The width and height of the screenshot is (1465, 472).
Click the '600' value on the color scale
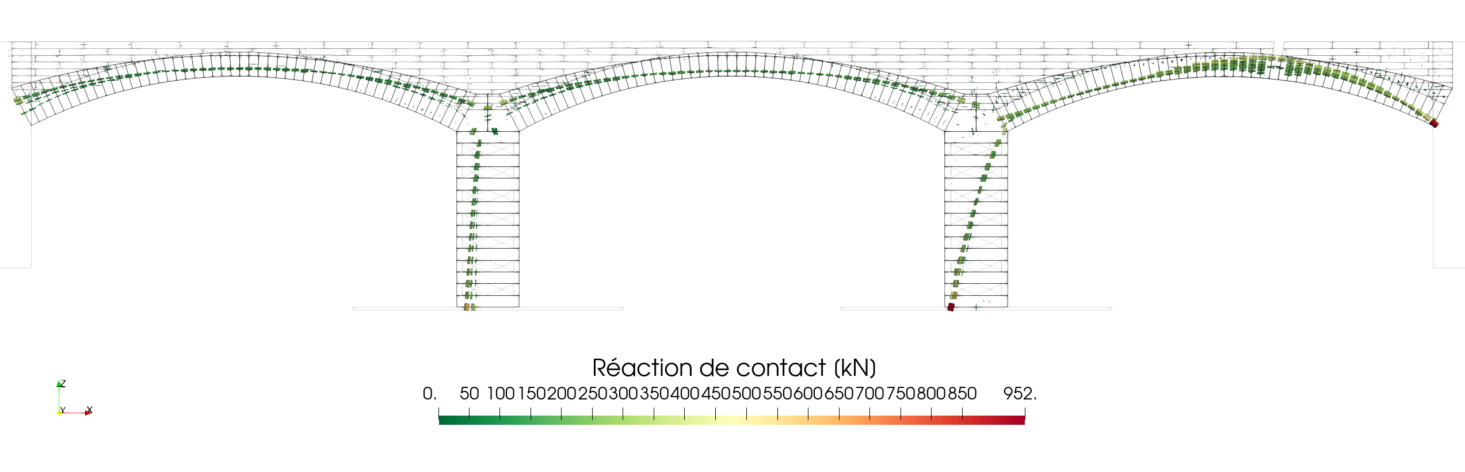[808, 394]
